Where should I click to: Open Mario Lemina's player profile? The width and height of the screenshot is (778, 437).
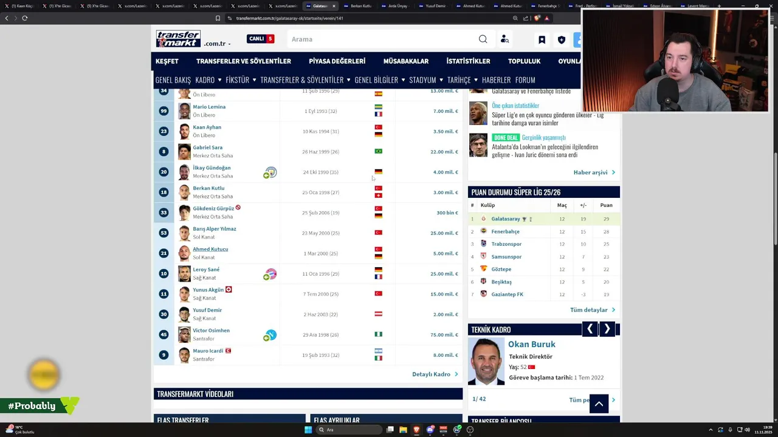point(209,107)
